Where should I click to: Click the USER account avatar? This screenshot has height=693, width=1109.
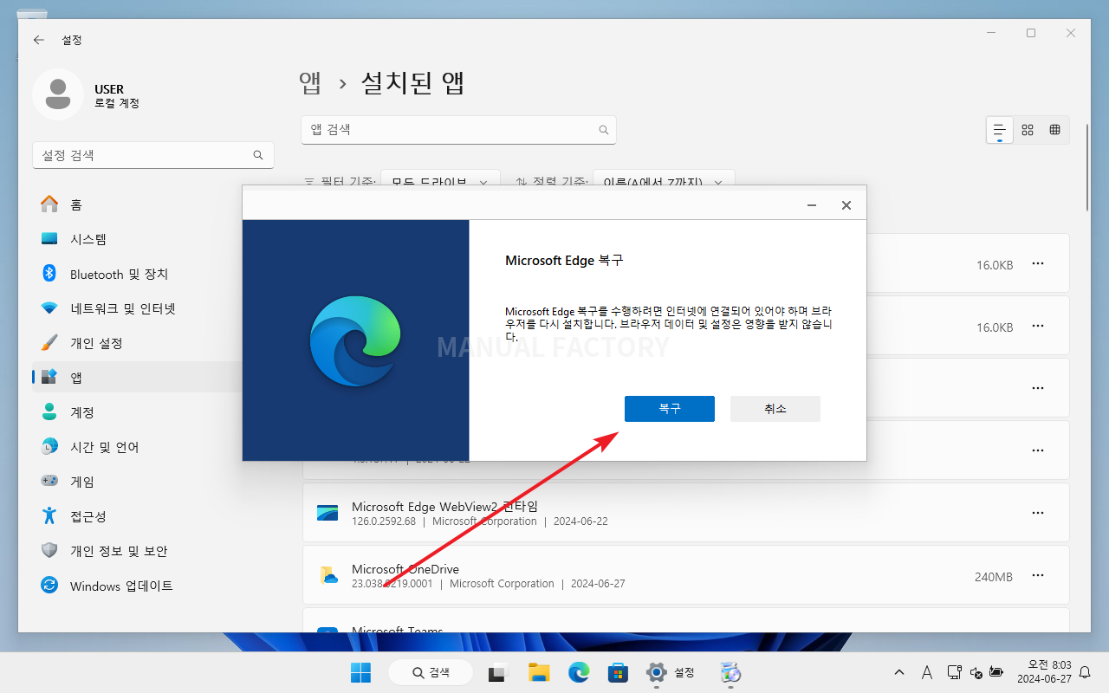(58, 94)
